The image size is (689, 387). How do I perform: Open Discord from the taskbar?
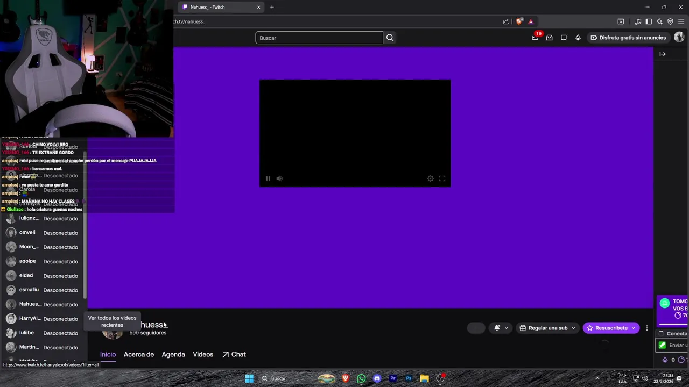point(377,378)
